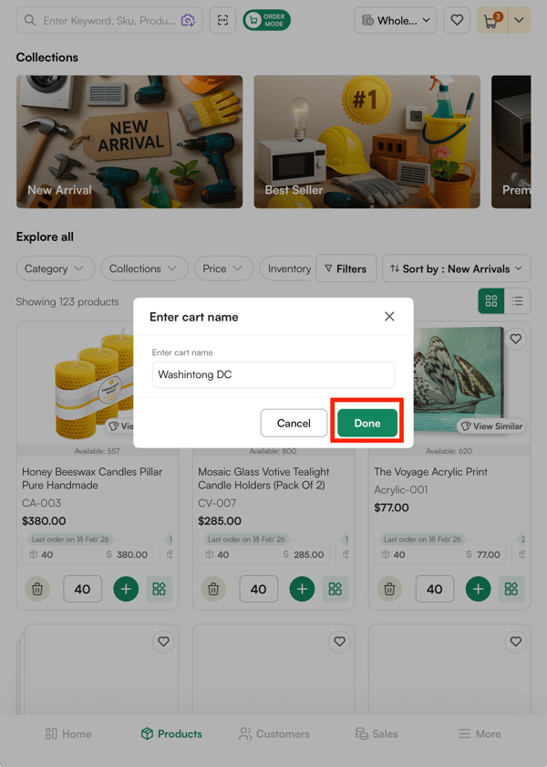547x767 pixels.
Task: Favorite The Voyage Acrylic Print heart
Action: (x=516, y=340)
